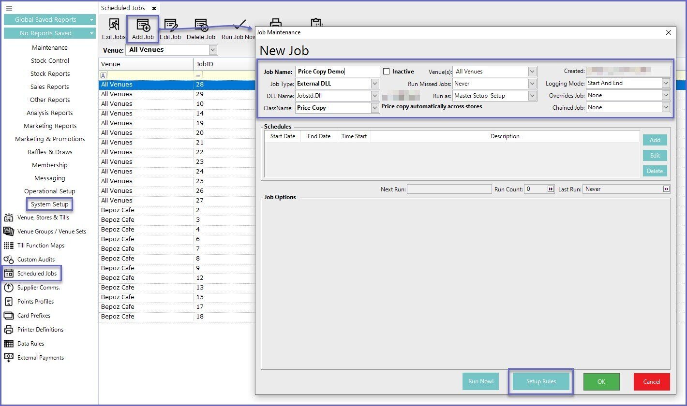The image size is (687, 406).
Task: Toggle the Inactive checkbox
Action: point(386,72)
